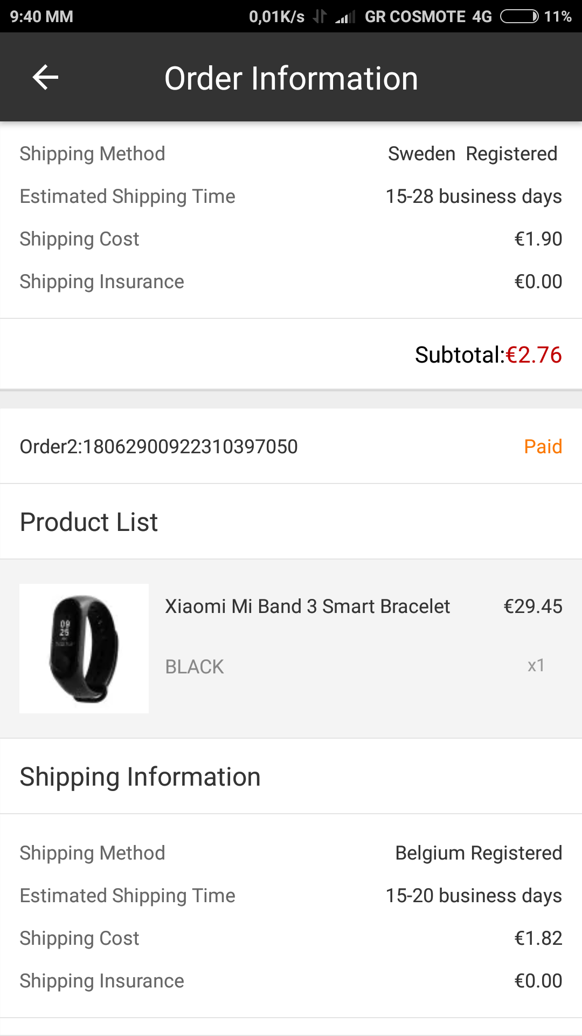This screenshot has width=582, height=1036.
Task: Select the Order2 number text
Action: click(x=158, y=447)
